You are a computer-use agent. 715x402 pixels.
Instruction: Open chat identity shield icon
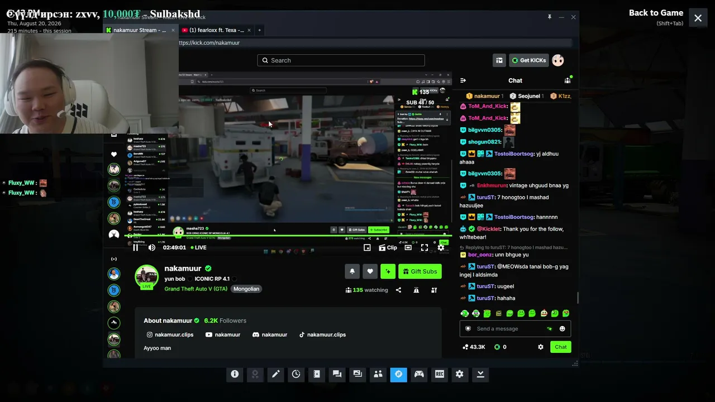tap(468, 328)
